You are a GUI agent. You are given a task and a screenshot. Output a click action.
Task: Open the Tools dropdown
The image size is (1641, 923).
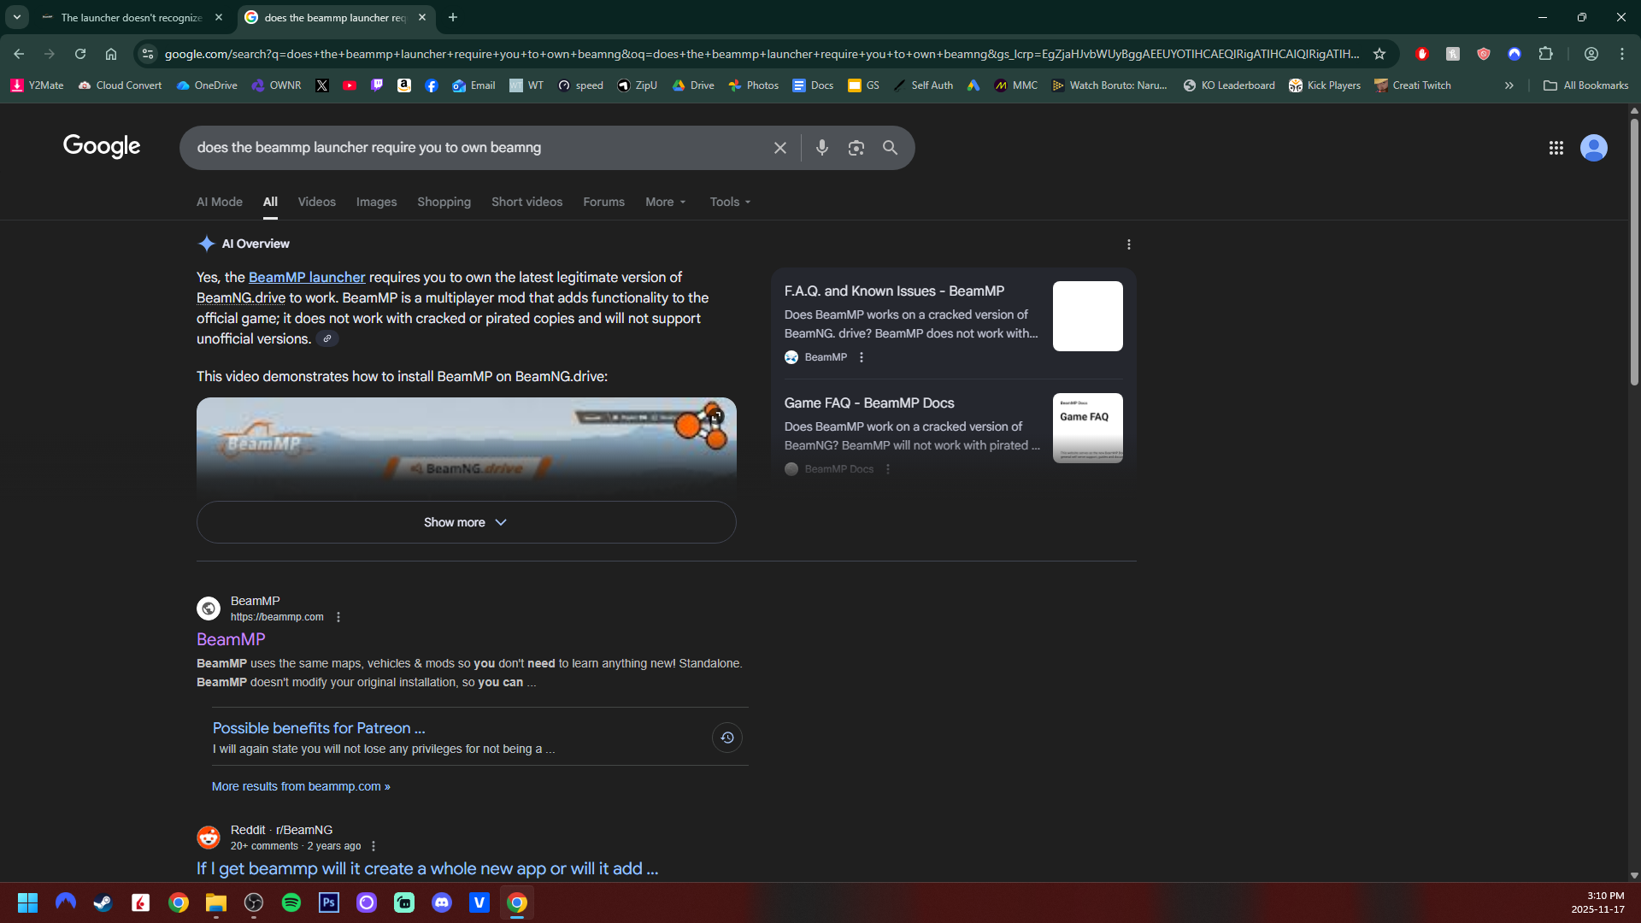pyautogui.click(x=730, y=202)
